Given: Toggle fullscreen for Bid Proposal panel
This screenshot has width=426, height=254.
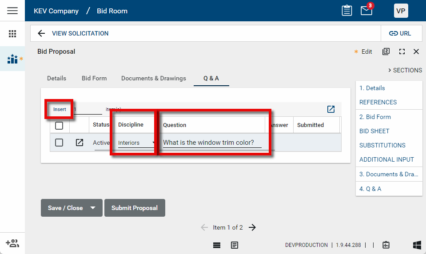Looking at the screenshot, I should 402,52.
